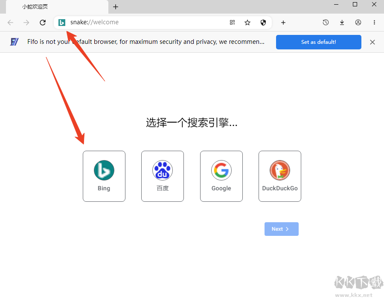This screenshot has height=298, width=384.
Task: Open the downloads icon
Action: (342, 23)
